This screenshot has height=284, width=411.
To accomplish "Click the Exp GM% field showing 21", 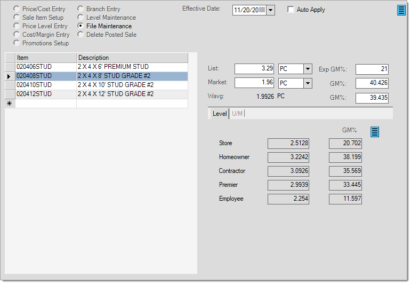I will [372, 69].
